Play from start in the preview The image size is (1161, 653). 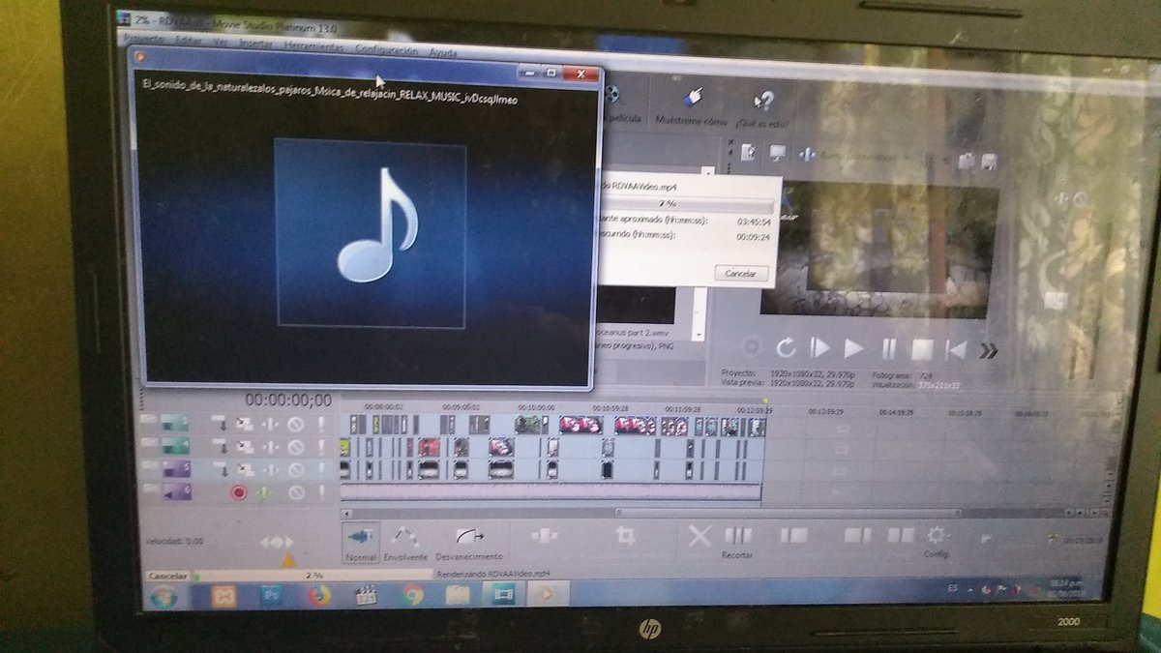(x=819, y=347)
